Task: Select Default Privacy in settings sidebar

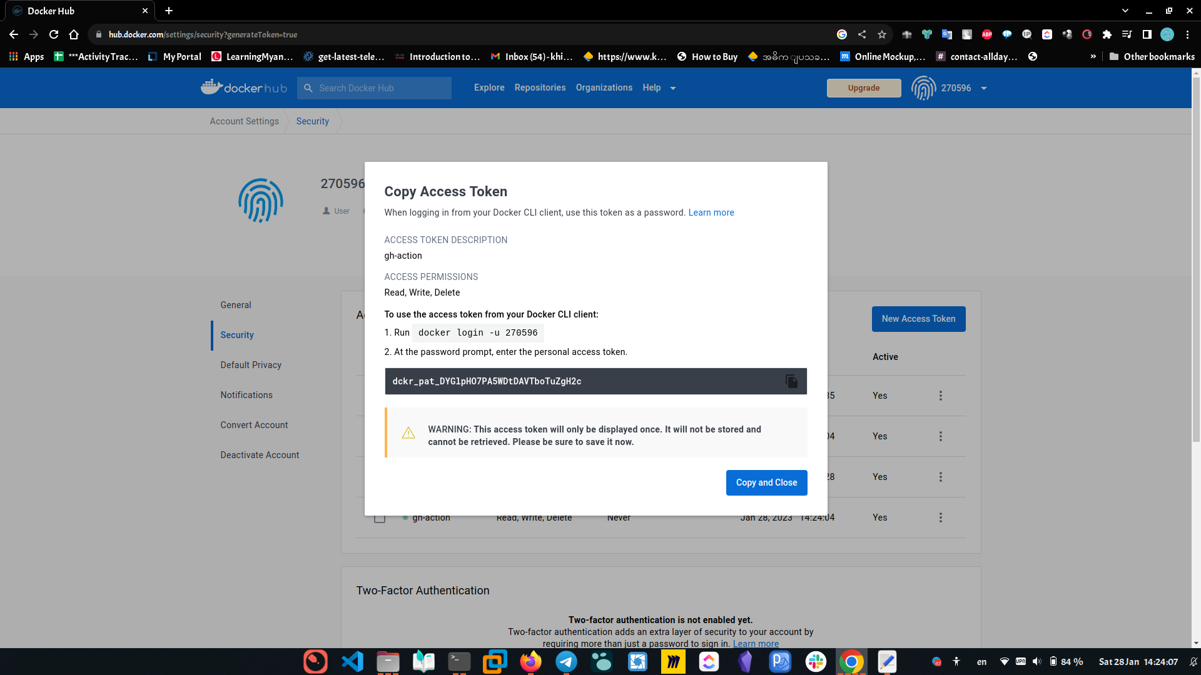Action: [251, 365]
